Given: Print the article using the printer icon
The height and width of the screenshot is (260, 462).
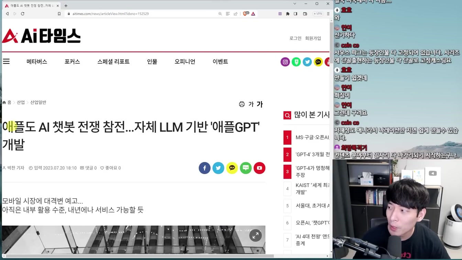Looking at the screenshot, I should pyautogui.click(x=242, y=104).
